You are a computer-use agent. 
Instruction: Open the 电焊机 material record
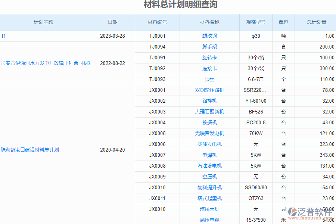tap(210, 155)
